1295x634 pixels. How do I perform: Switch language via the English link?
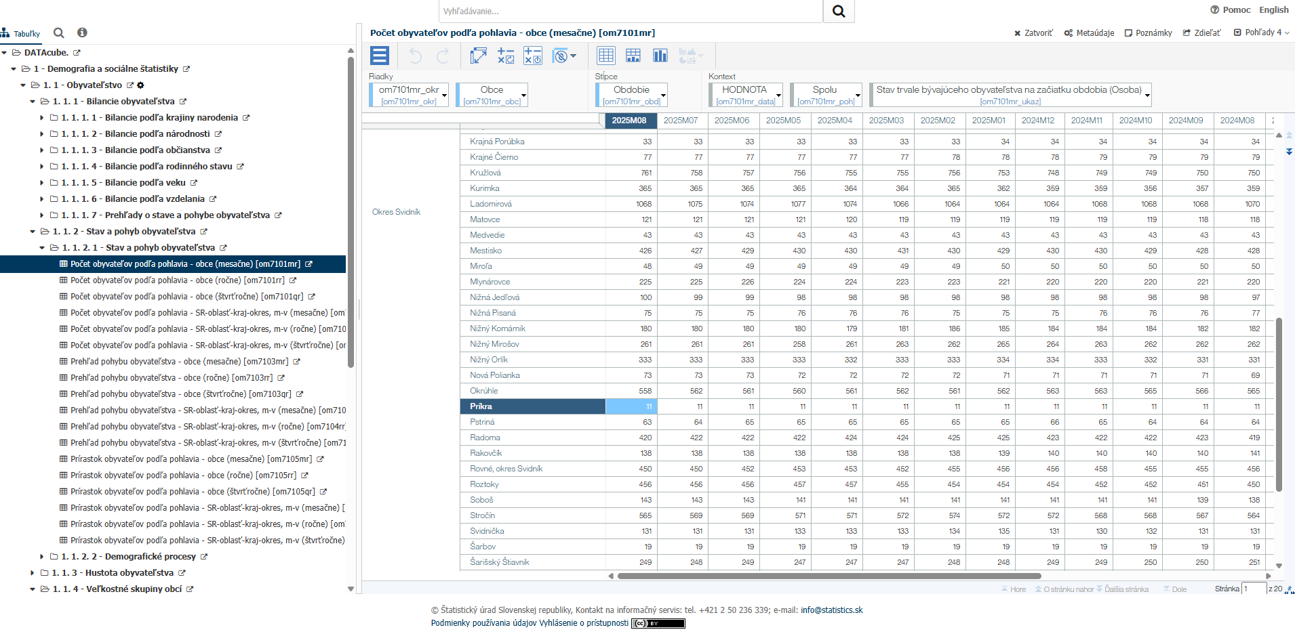(x=1273, y=9)
